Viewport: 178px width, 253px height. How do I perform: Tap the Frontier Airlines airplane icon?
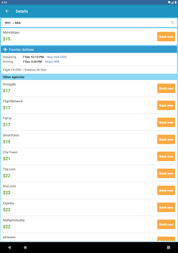5,49
